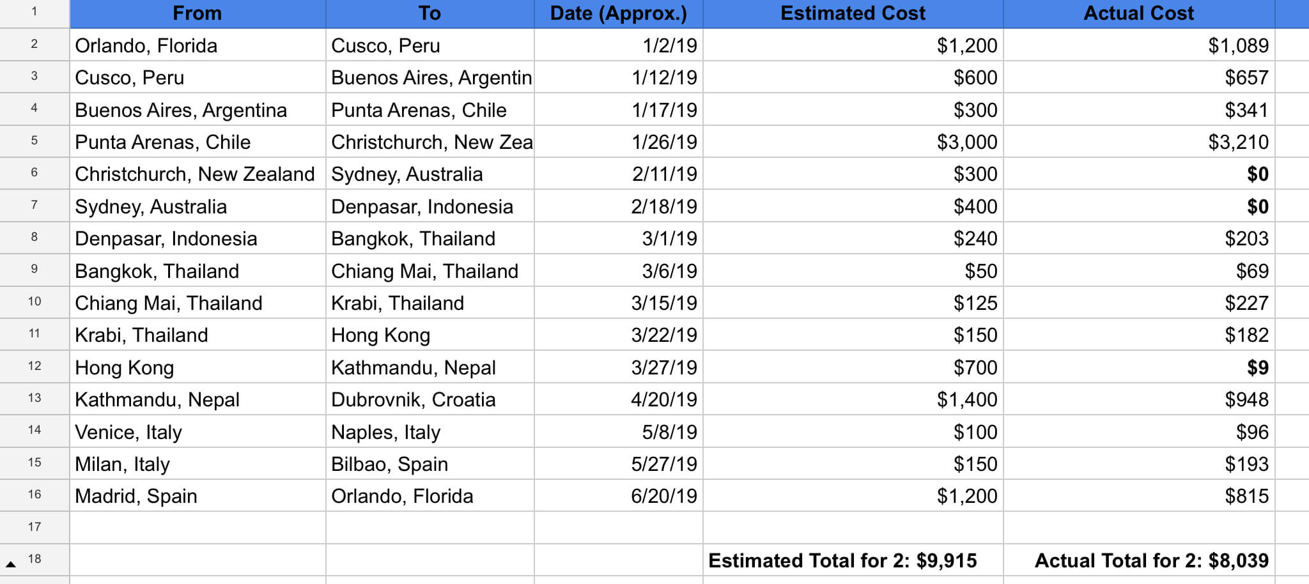The width and height of the screenshot is (1309, 584).
Task: Click the Estimated Total for 2 cell
Action: (x=853, y=560)
